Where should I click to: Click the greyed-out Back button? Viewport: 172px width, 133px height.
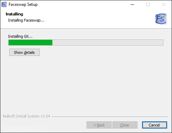[99, 125]
